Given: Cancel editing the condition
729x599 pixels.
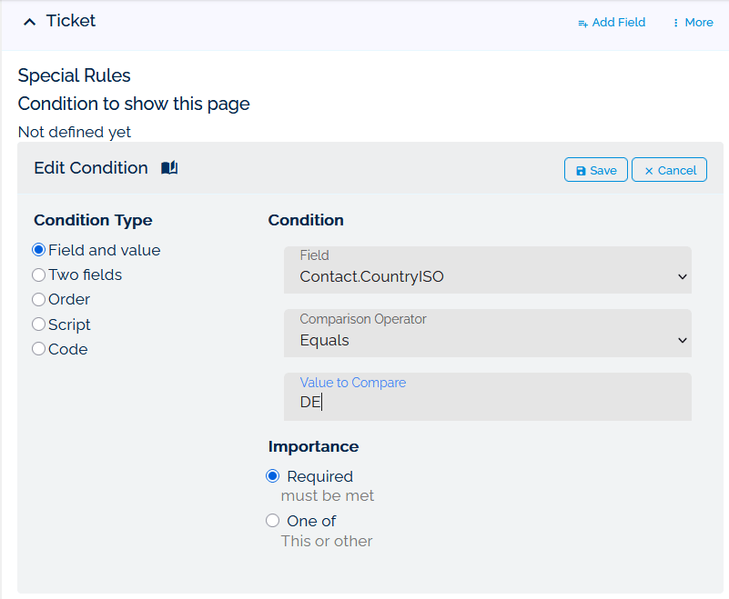Looking at the screenshot, I should [669, 170].
